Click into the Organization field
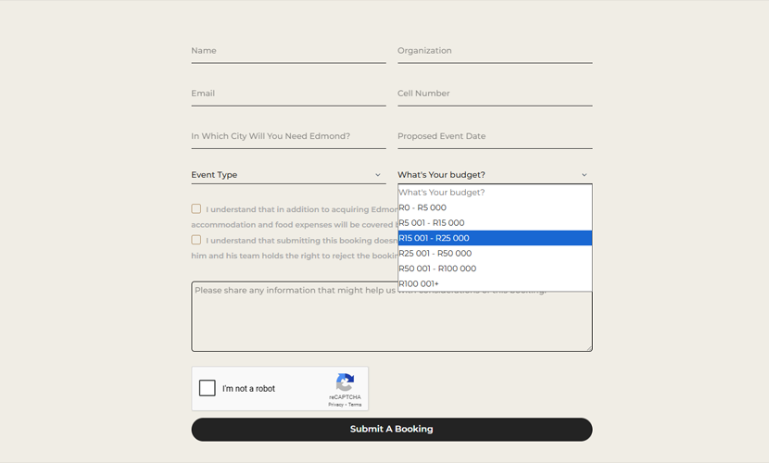This screenshot has width=769, height=463. pyautogui.click(x=495, y=51)
